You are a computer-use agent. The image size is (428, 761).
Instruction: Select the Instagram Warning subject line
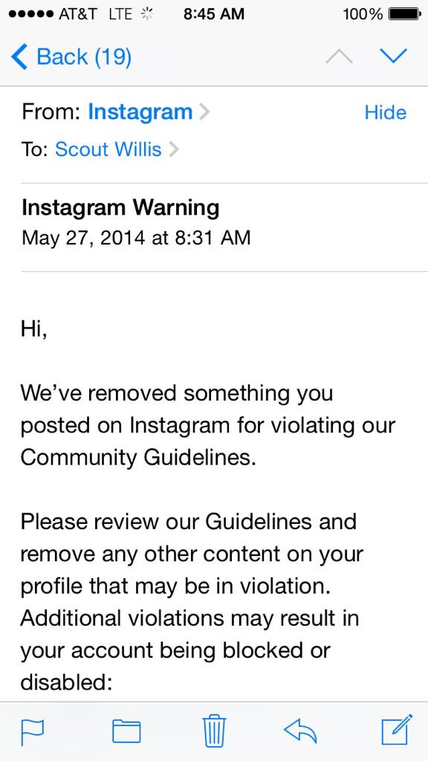[120, 208]
